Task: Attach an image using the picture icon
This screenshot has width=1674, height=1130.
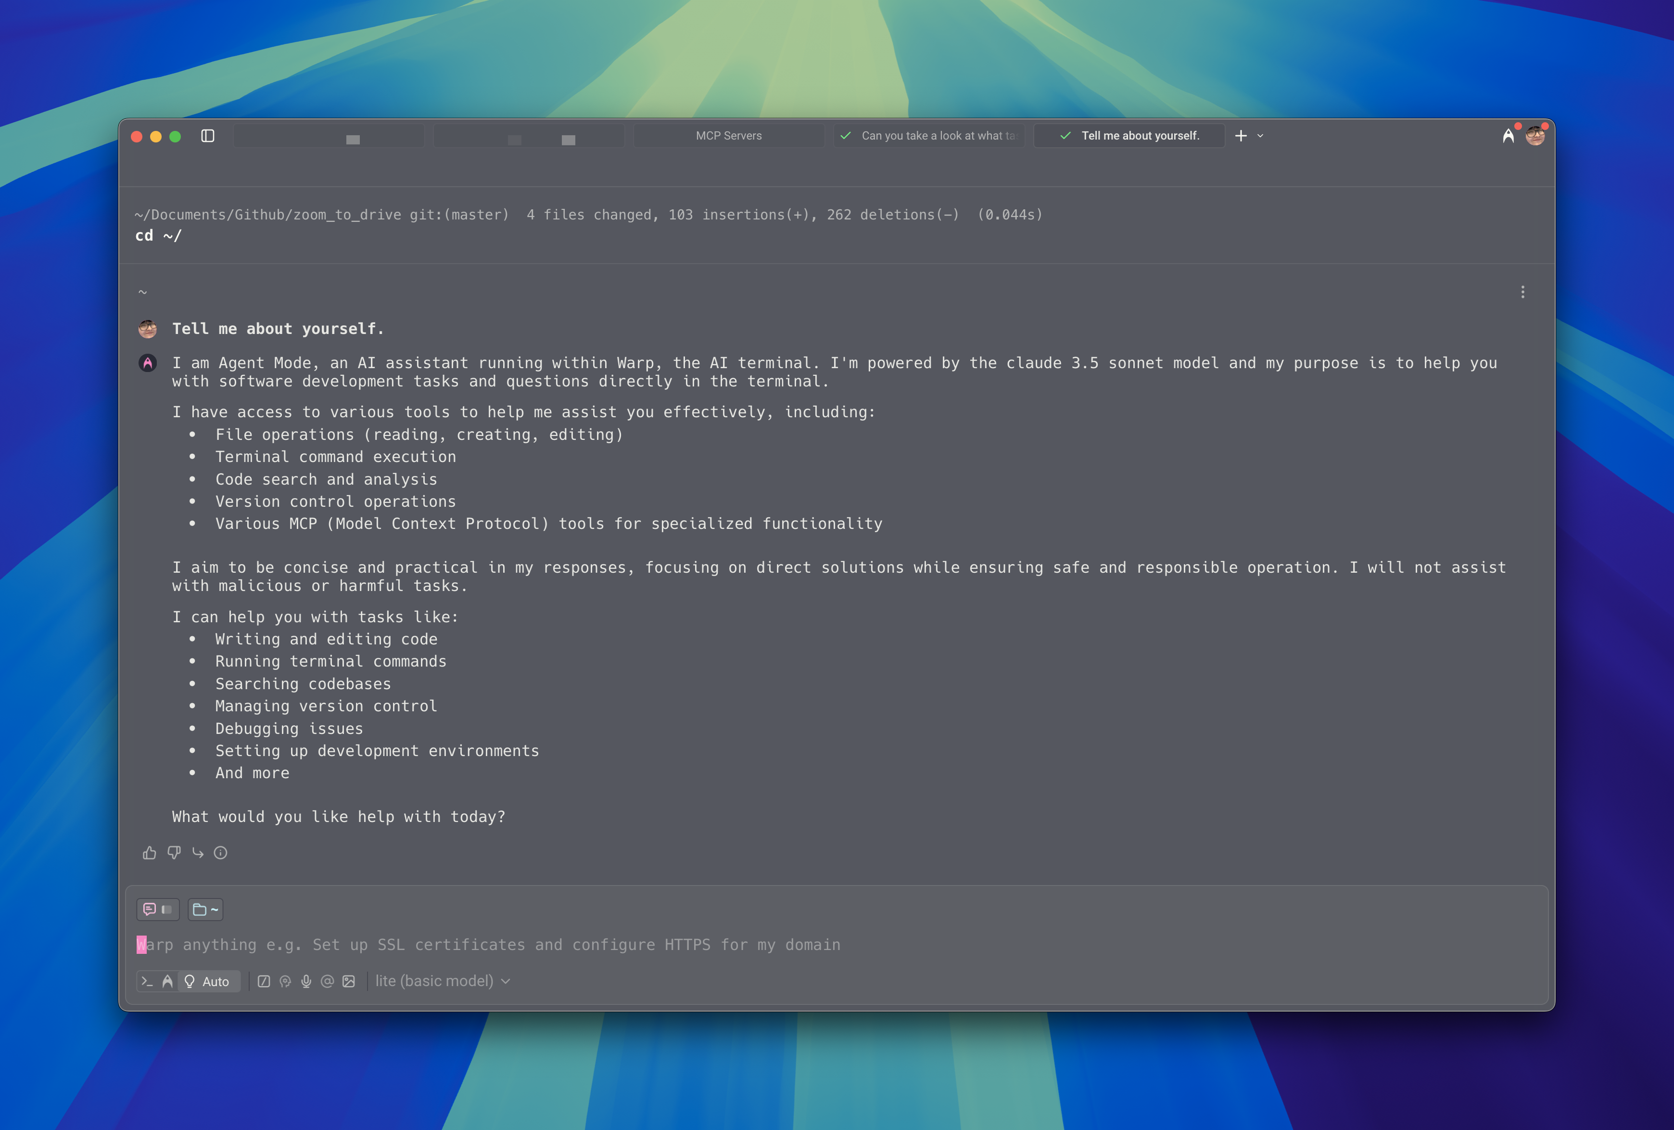Action: click(349, 981)
